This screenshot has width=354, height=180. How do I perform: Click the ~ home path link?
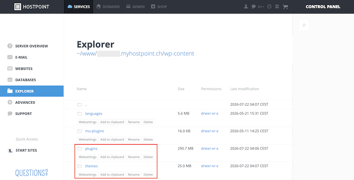tap(78, 54)
